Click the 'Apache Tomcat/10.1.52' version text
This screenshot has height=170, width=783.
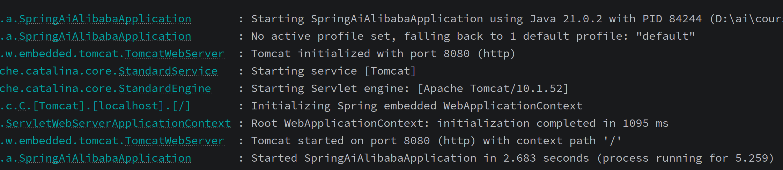493,88
